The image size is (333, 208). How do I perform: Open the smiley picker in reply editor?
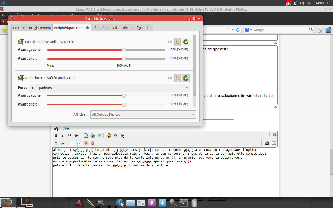[x=109, y=135]
